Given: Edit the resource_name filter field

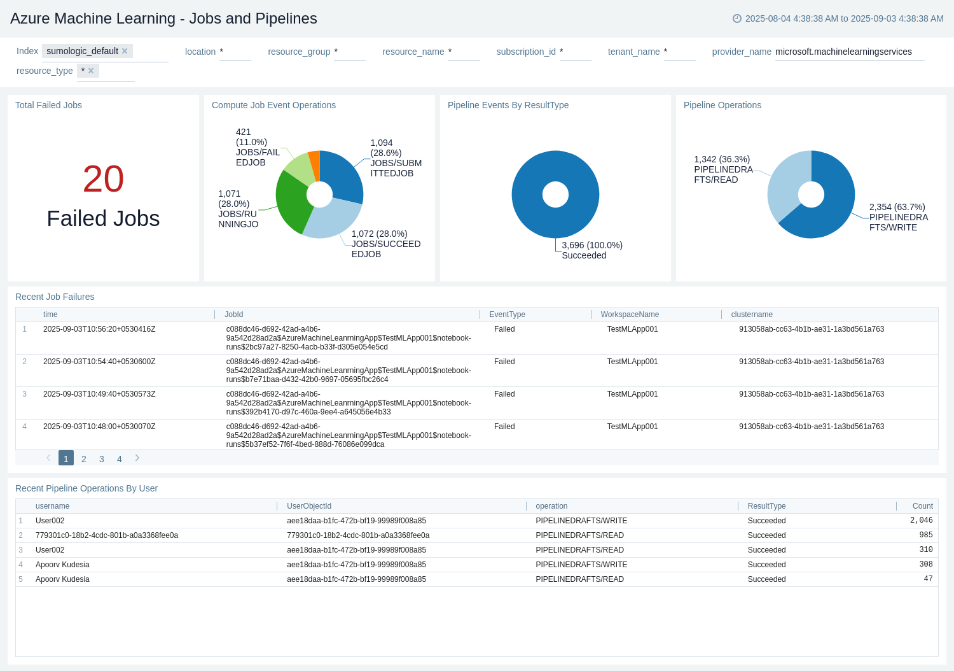Looking at the screenshot, I should tap(464, 52).
